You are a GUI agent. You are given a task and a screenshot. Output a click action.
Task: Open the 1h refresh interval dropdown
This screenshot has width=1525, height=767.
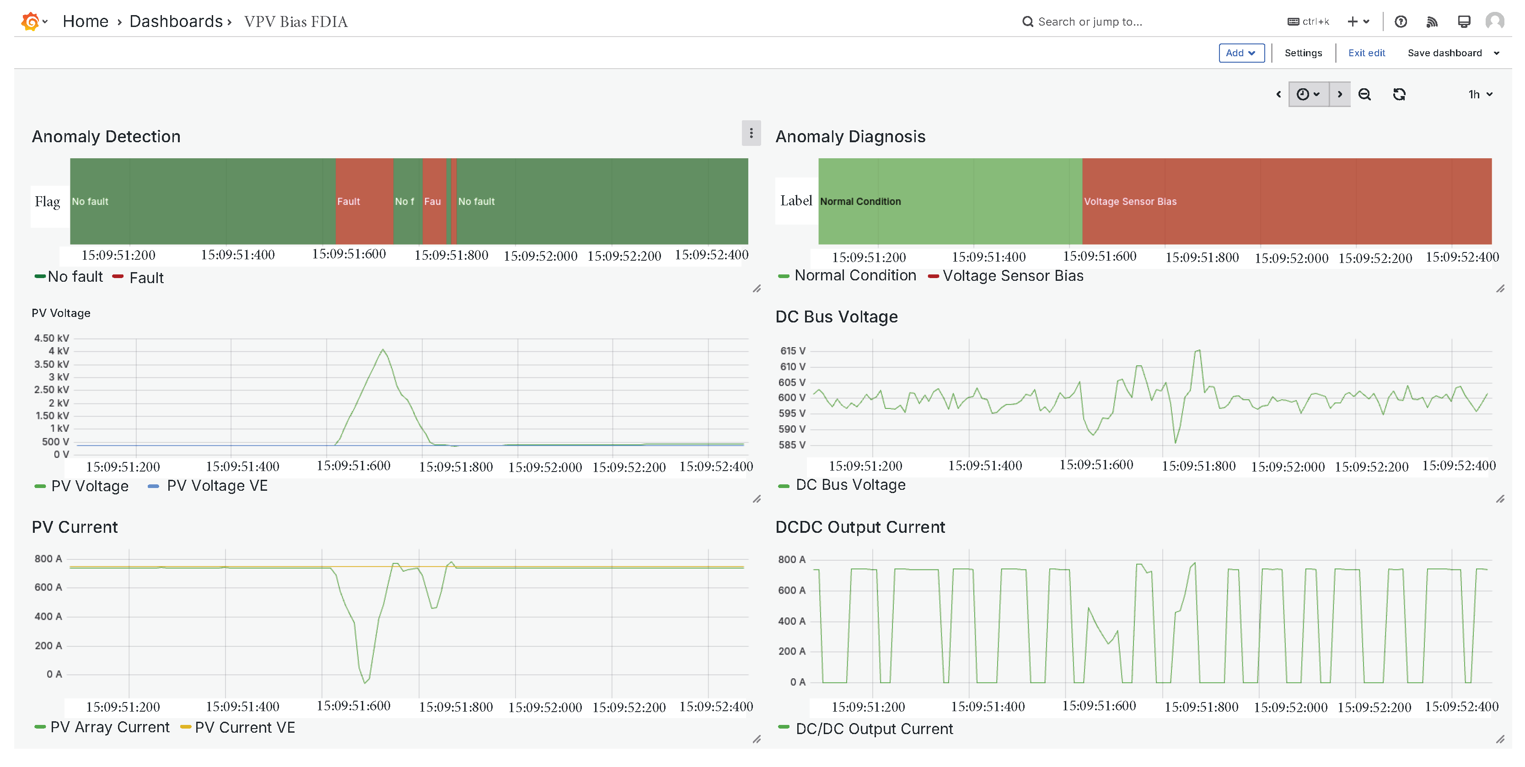(1480, 94)
